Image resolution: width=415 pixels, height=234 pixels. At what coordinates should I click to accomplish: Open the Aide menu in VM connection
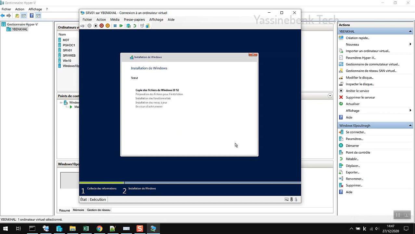click(x=171, y=20)
